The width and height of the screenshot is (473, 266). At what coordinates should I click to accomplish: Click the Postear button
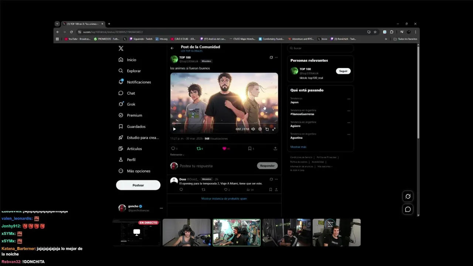pyautogui.click(x=138, y=185)
